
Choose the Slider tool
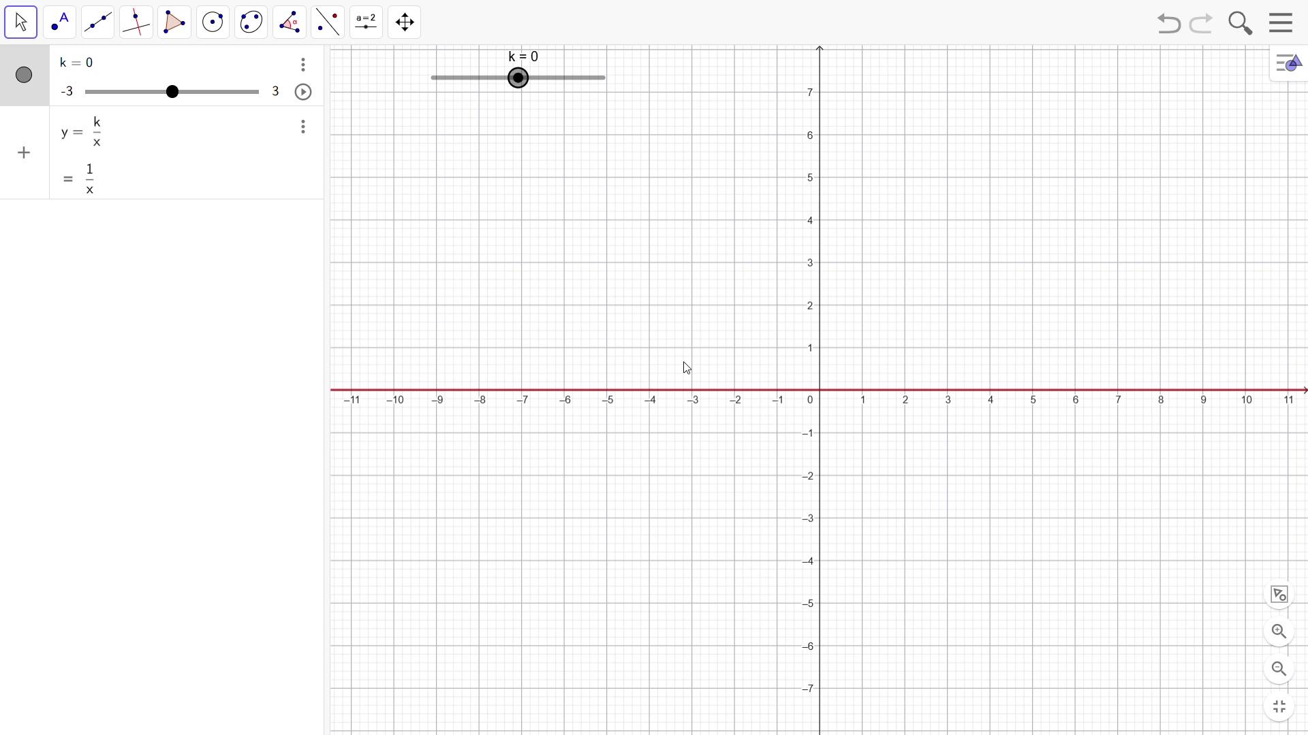[x=367, y=22]
